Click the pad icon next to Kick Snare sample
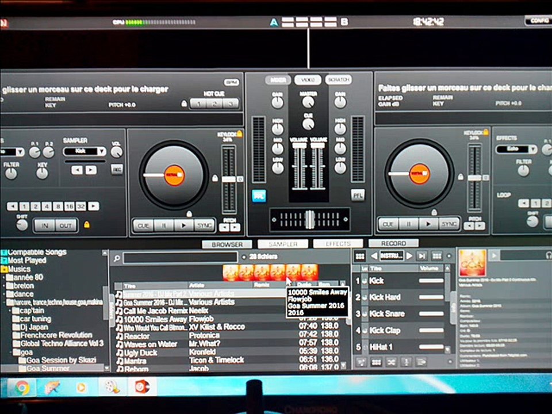 [x=365, y=314]
